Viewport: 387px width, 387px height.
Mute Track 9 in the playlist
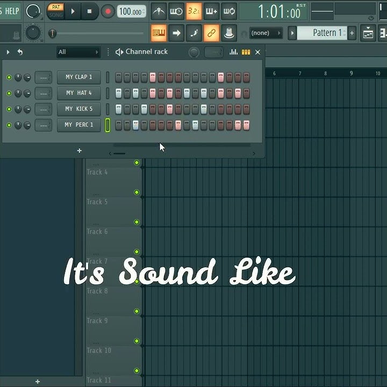(x=137, y=341)
